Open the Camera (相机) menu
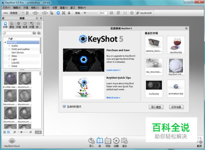The width and height of the screenshot is (205, 150). [35, 8]
